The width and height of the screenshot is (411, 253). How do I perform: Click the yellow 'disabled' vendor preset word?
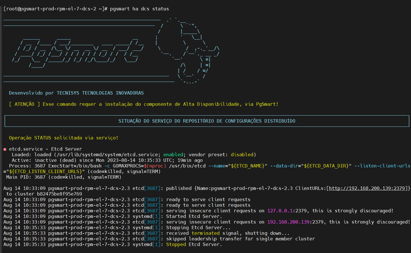coord(242,155)
